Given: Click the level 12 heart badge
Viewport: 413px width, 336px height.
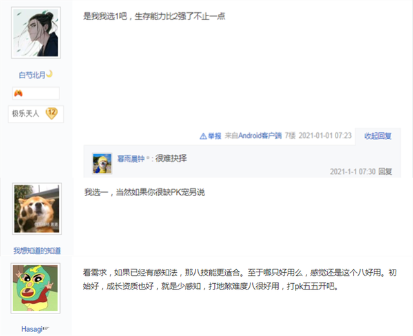Looking at the screenshot, I should [52, 114].
